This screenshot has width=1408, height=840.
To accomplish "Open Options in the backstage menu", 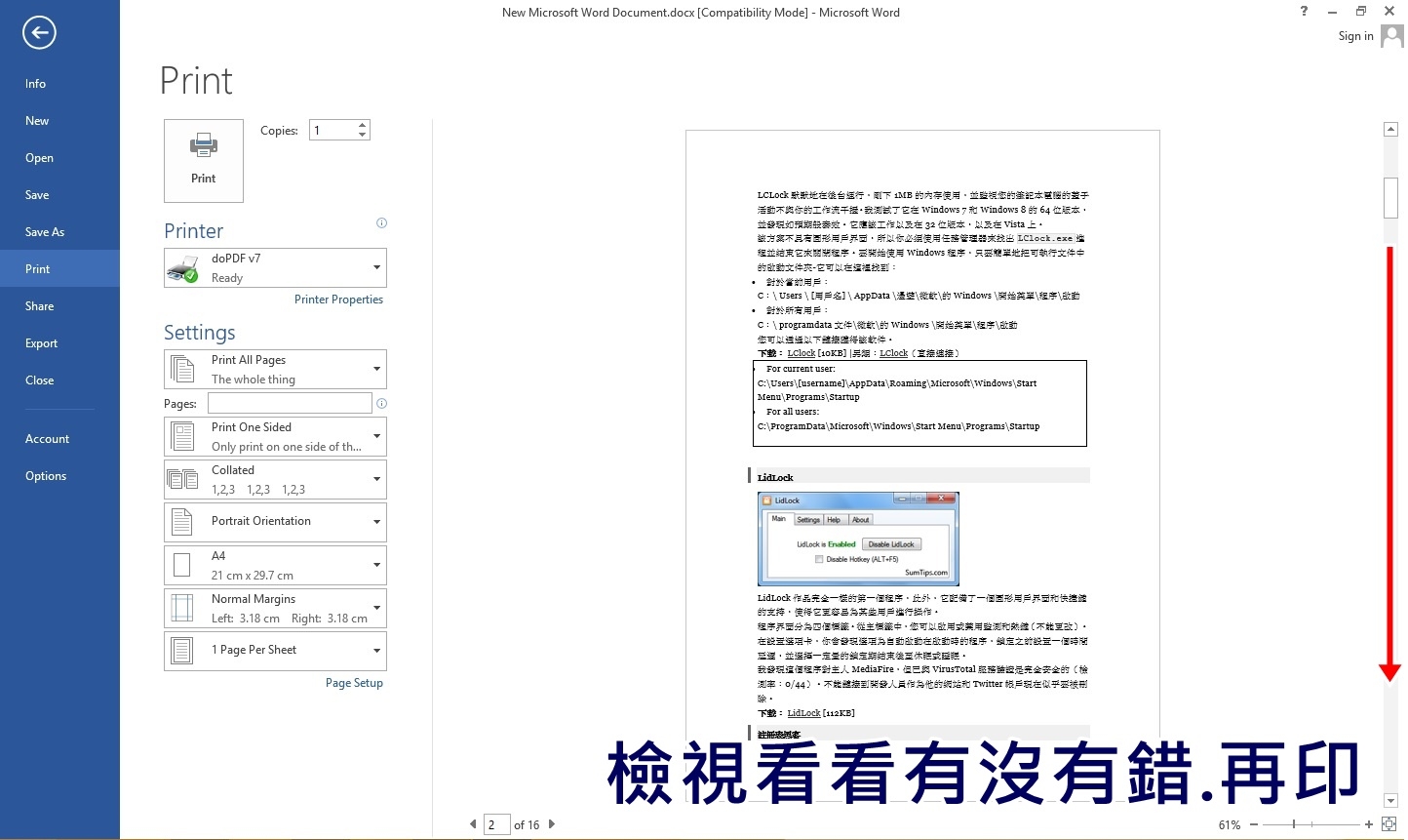I will pyautogui.click(x=59, y=476).
